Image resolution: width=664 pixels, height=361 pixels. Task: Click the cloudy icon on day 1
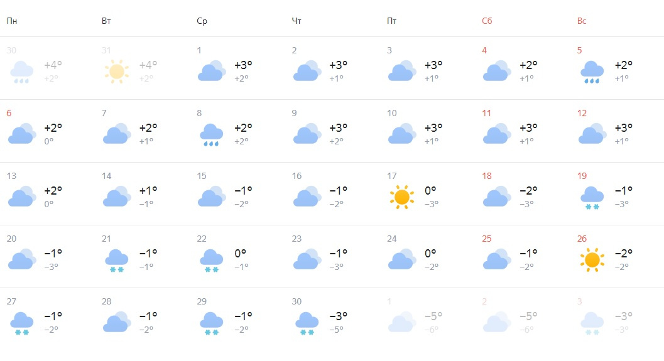tap(211, 71)
